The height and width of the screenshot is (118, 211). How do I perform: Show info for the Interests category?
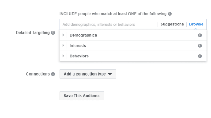click(200, 46)
